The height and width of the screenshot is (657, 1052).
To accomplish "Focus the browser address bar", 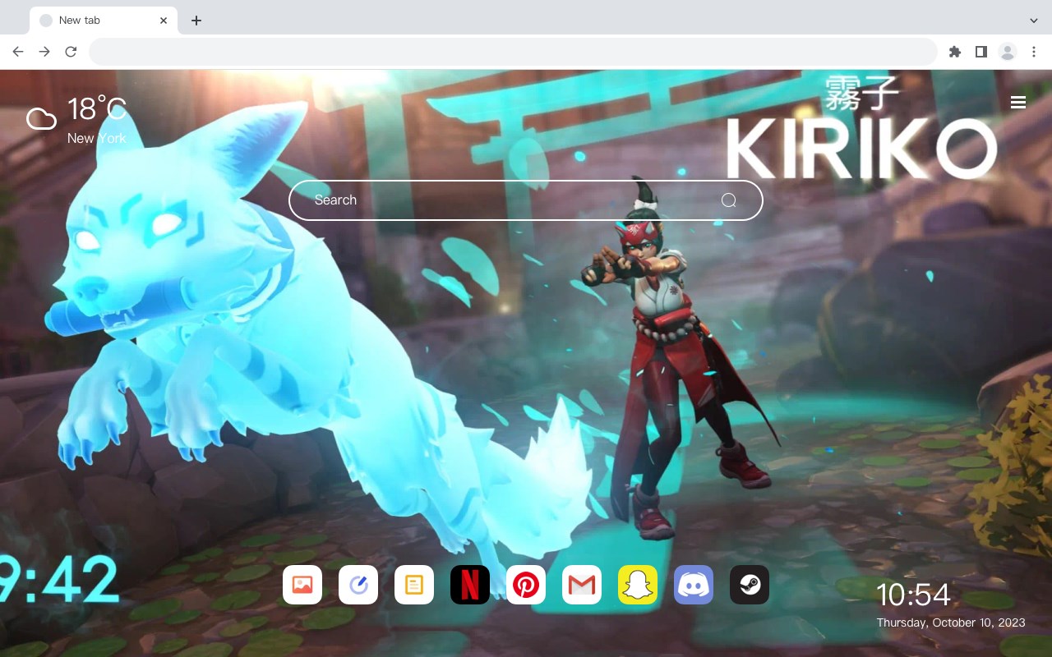I will 513,52.
